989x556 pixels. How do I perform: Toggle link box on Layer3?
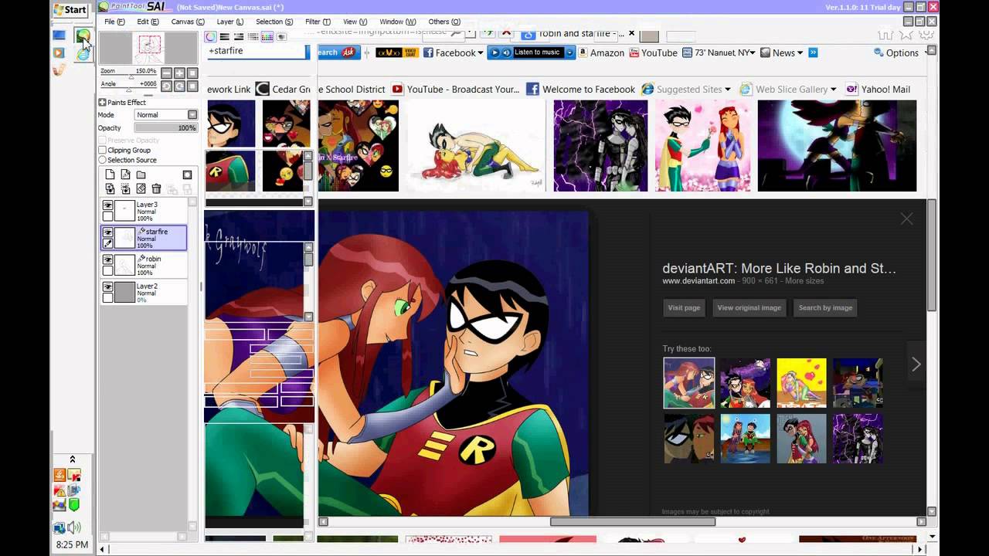107,216
